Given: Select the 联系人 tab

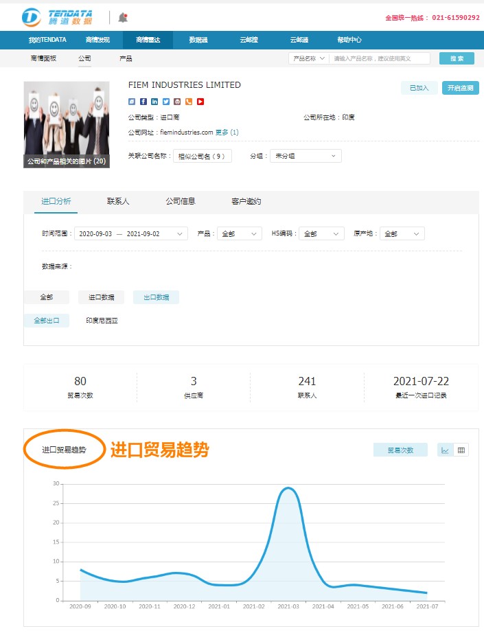Looking at the screenshot, I should point(118,201).
